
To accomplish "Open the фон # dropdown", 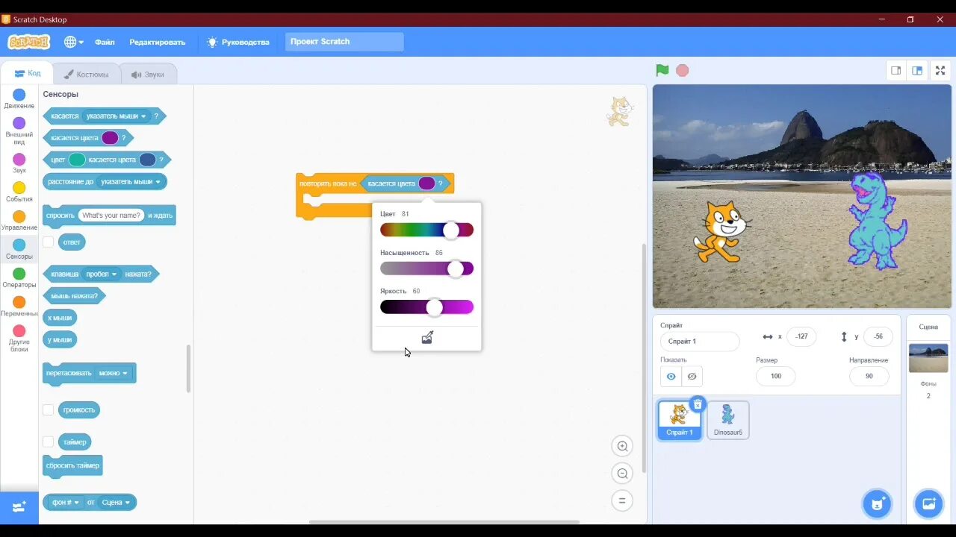I will point(66,503).
